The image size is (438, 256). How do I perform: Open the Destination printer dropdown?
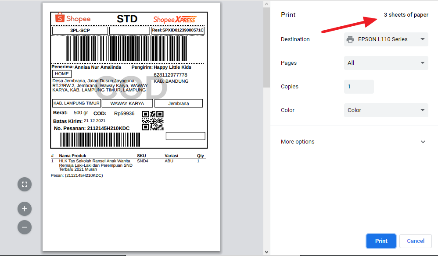386,39
